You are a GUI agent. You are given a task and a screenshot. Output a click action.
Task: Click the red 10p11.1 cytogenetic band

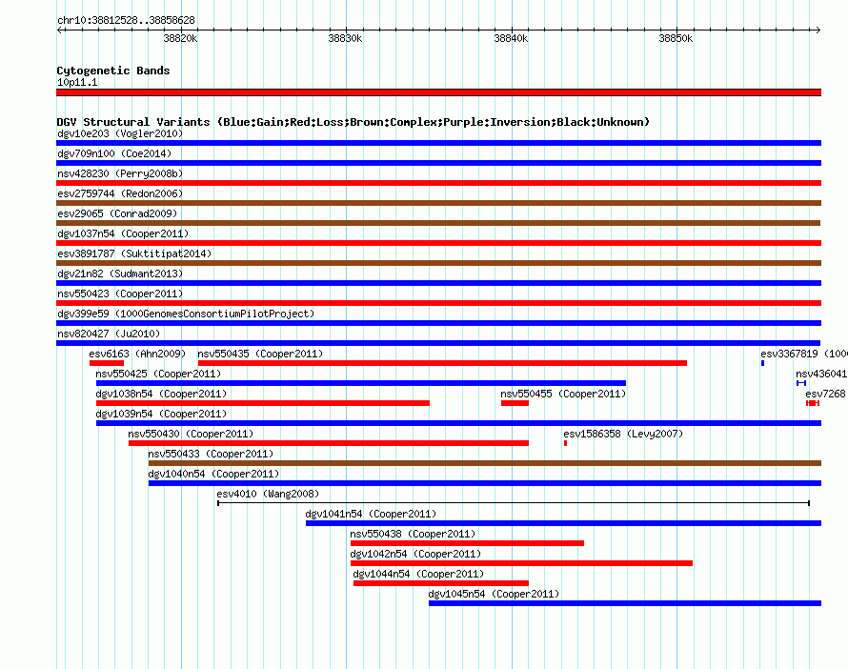click(438, 92)
